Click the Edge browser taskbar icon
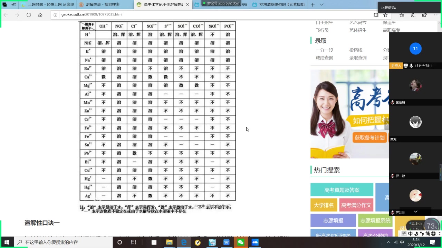Image resolution: width=442 pixels, height=248 pixels. [x=184, y=242]
